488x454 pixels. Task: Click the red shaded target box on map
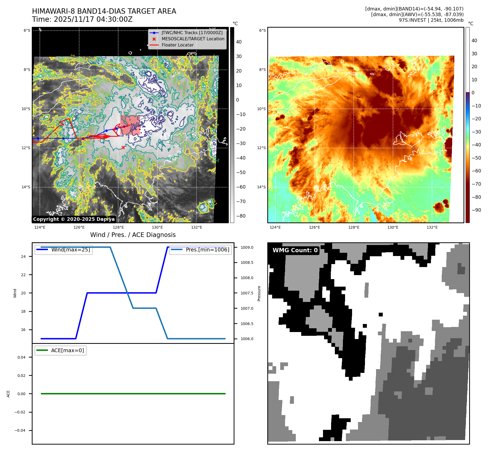coord(130,125)
